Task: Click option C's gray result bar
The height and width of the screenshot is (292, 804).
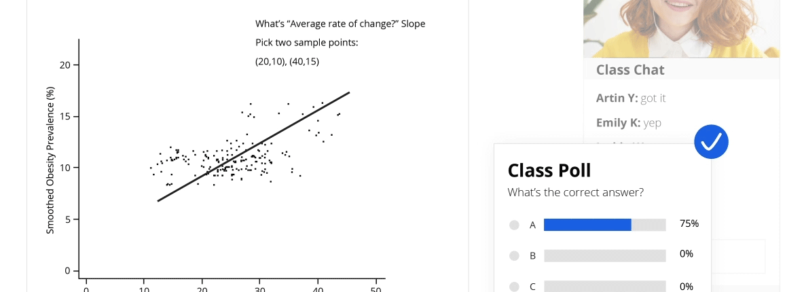Action: (604, 287)
